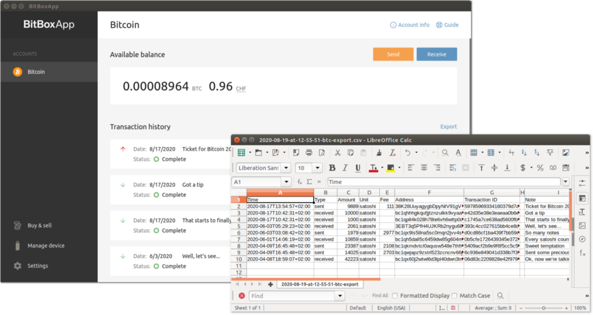Click the AutoFilter funnel icon
This screenshot has height=315, width=593.
pos(550,153)
